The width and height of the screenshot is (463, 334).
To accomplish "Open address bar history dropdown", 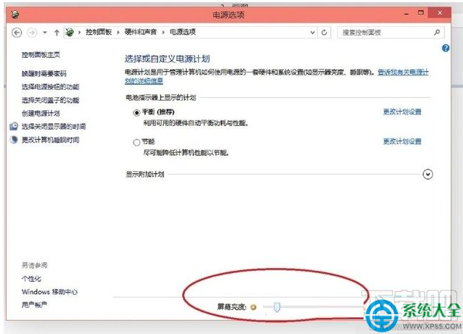I will tap(312, 33).
